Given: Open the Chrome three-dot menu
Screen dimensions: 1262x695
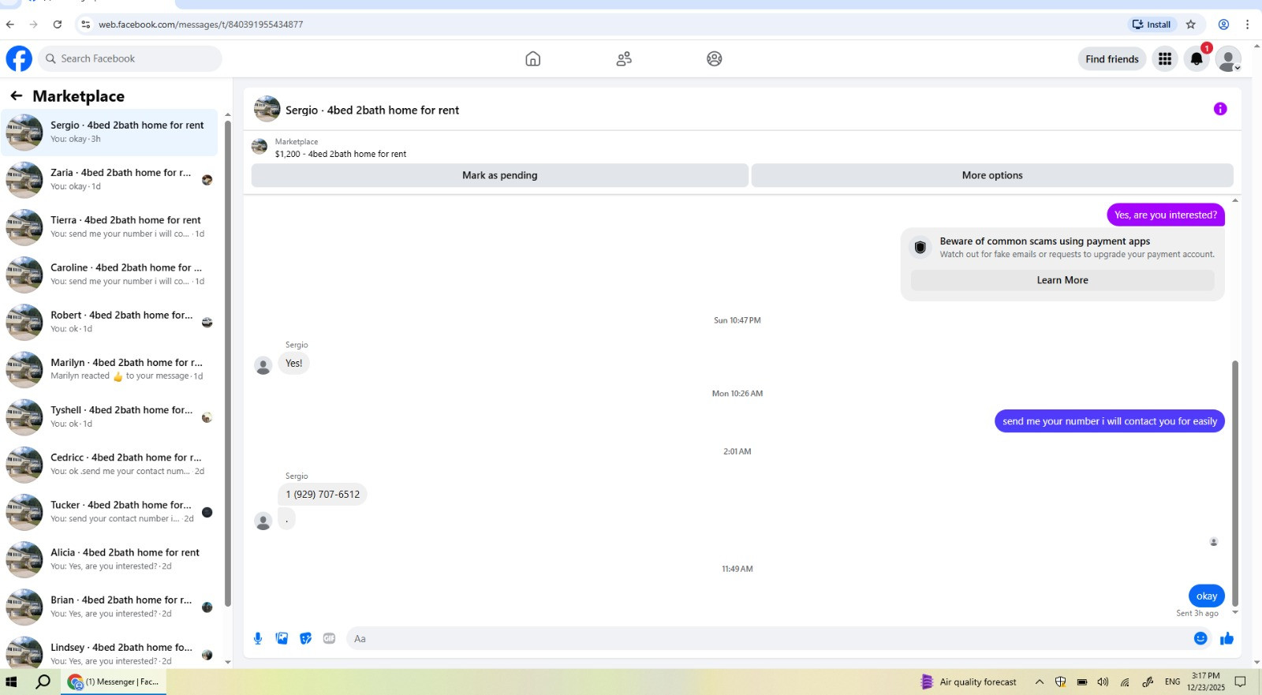Looking at the screenshot, I should point(1247,24).
